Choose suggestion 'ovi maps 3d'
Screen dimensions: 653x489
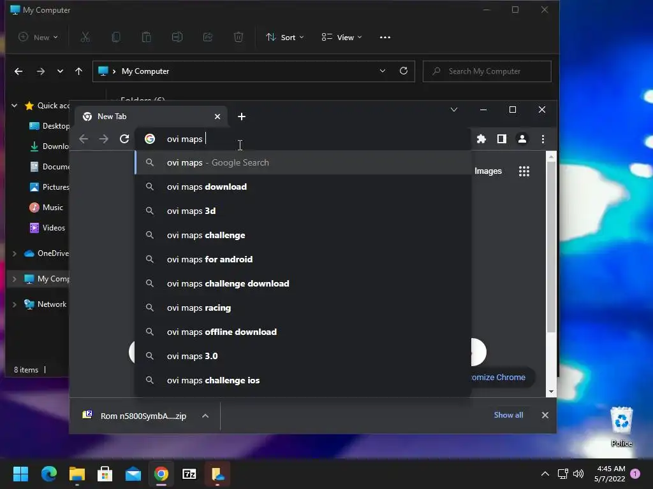coord(303,211)
